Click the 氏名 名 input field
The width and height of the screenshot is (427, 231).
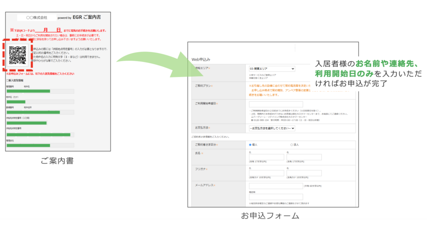pyautogui.click(x=304, y=157)
